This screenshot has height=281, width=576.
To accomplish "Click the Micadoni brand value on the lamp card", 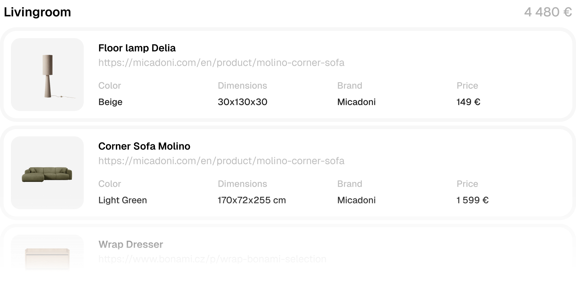I will pos(356,102).
